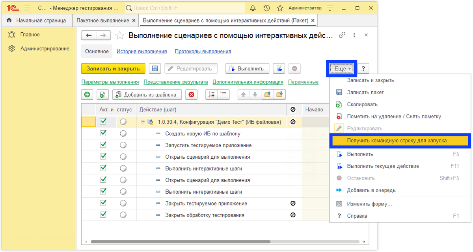Click the Записать и закрыть yellow button
The width and height of the screenshot is (473, 252).
point(113,69)
